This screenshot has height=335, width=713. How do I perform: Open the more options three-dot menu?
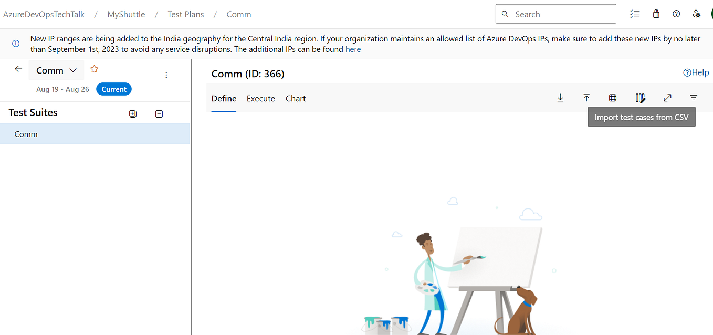166,75
